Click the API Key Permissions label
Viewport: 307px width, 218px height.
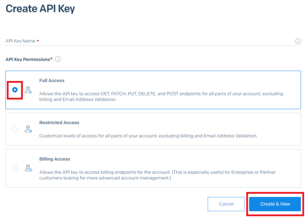pos(28,59)
